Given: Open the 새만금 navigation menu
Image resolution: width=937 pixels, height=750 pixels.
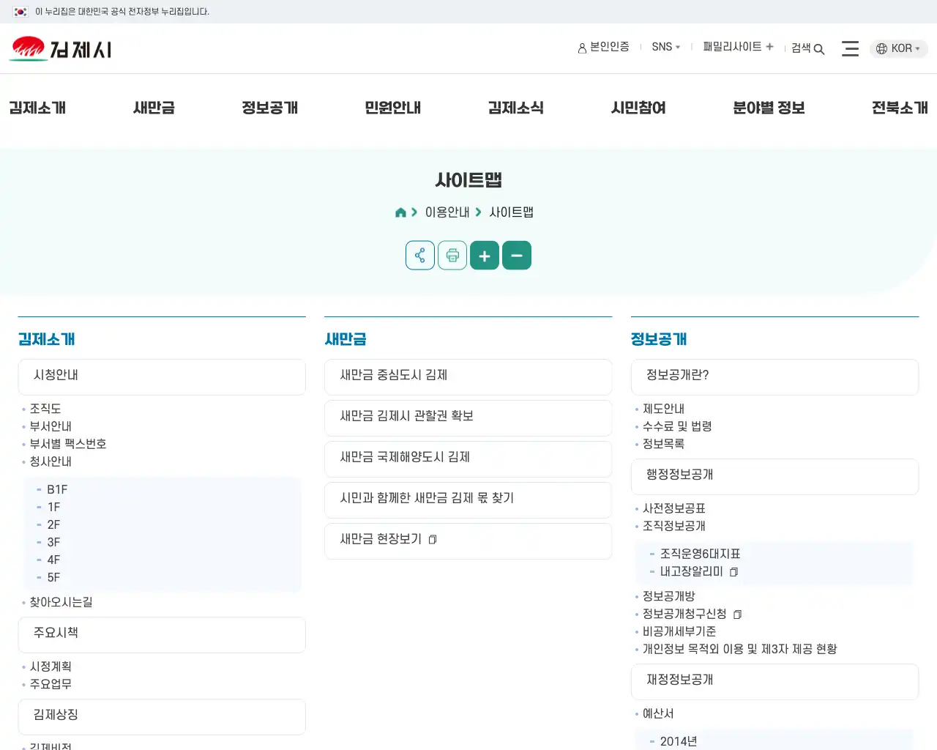Looking at the screenshot, I should click(153, 108).
